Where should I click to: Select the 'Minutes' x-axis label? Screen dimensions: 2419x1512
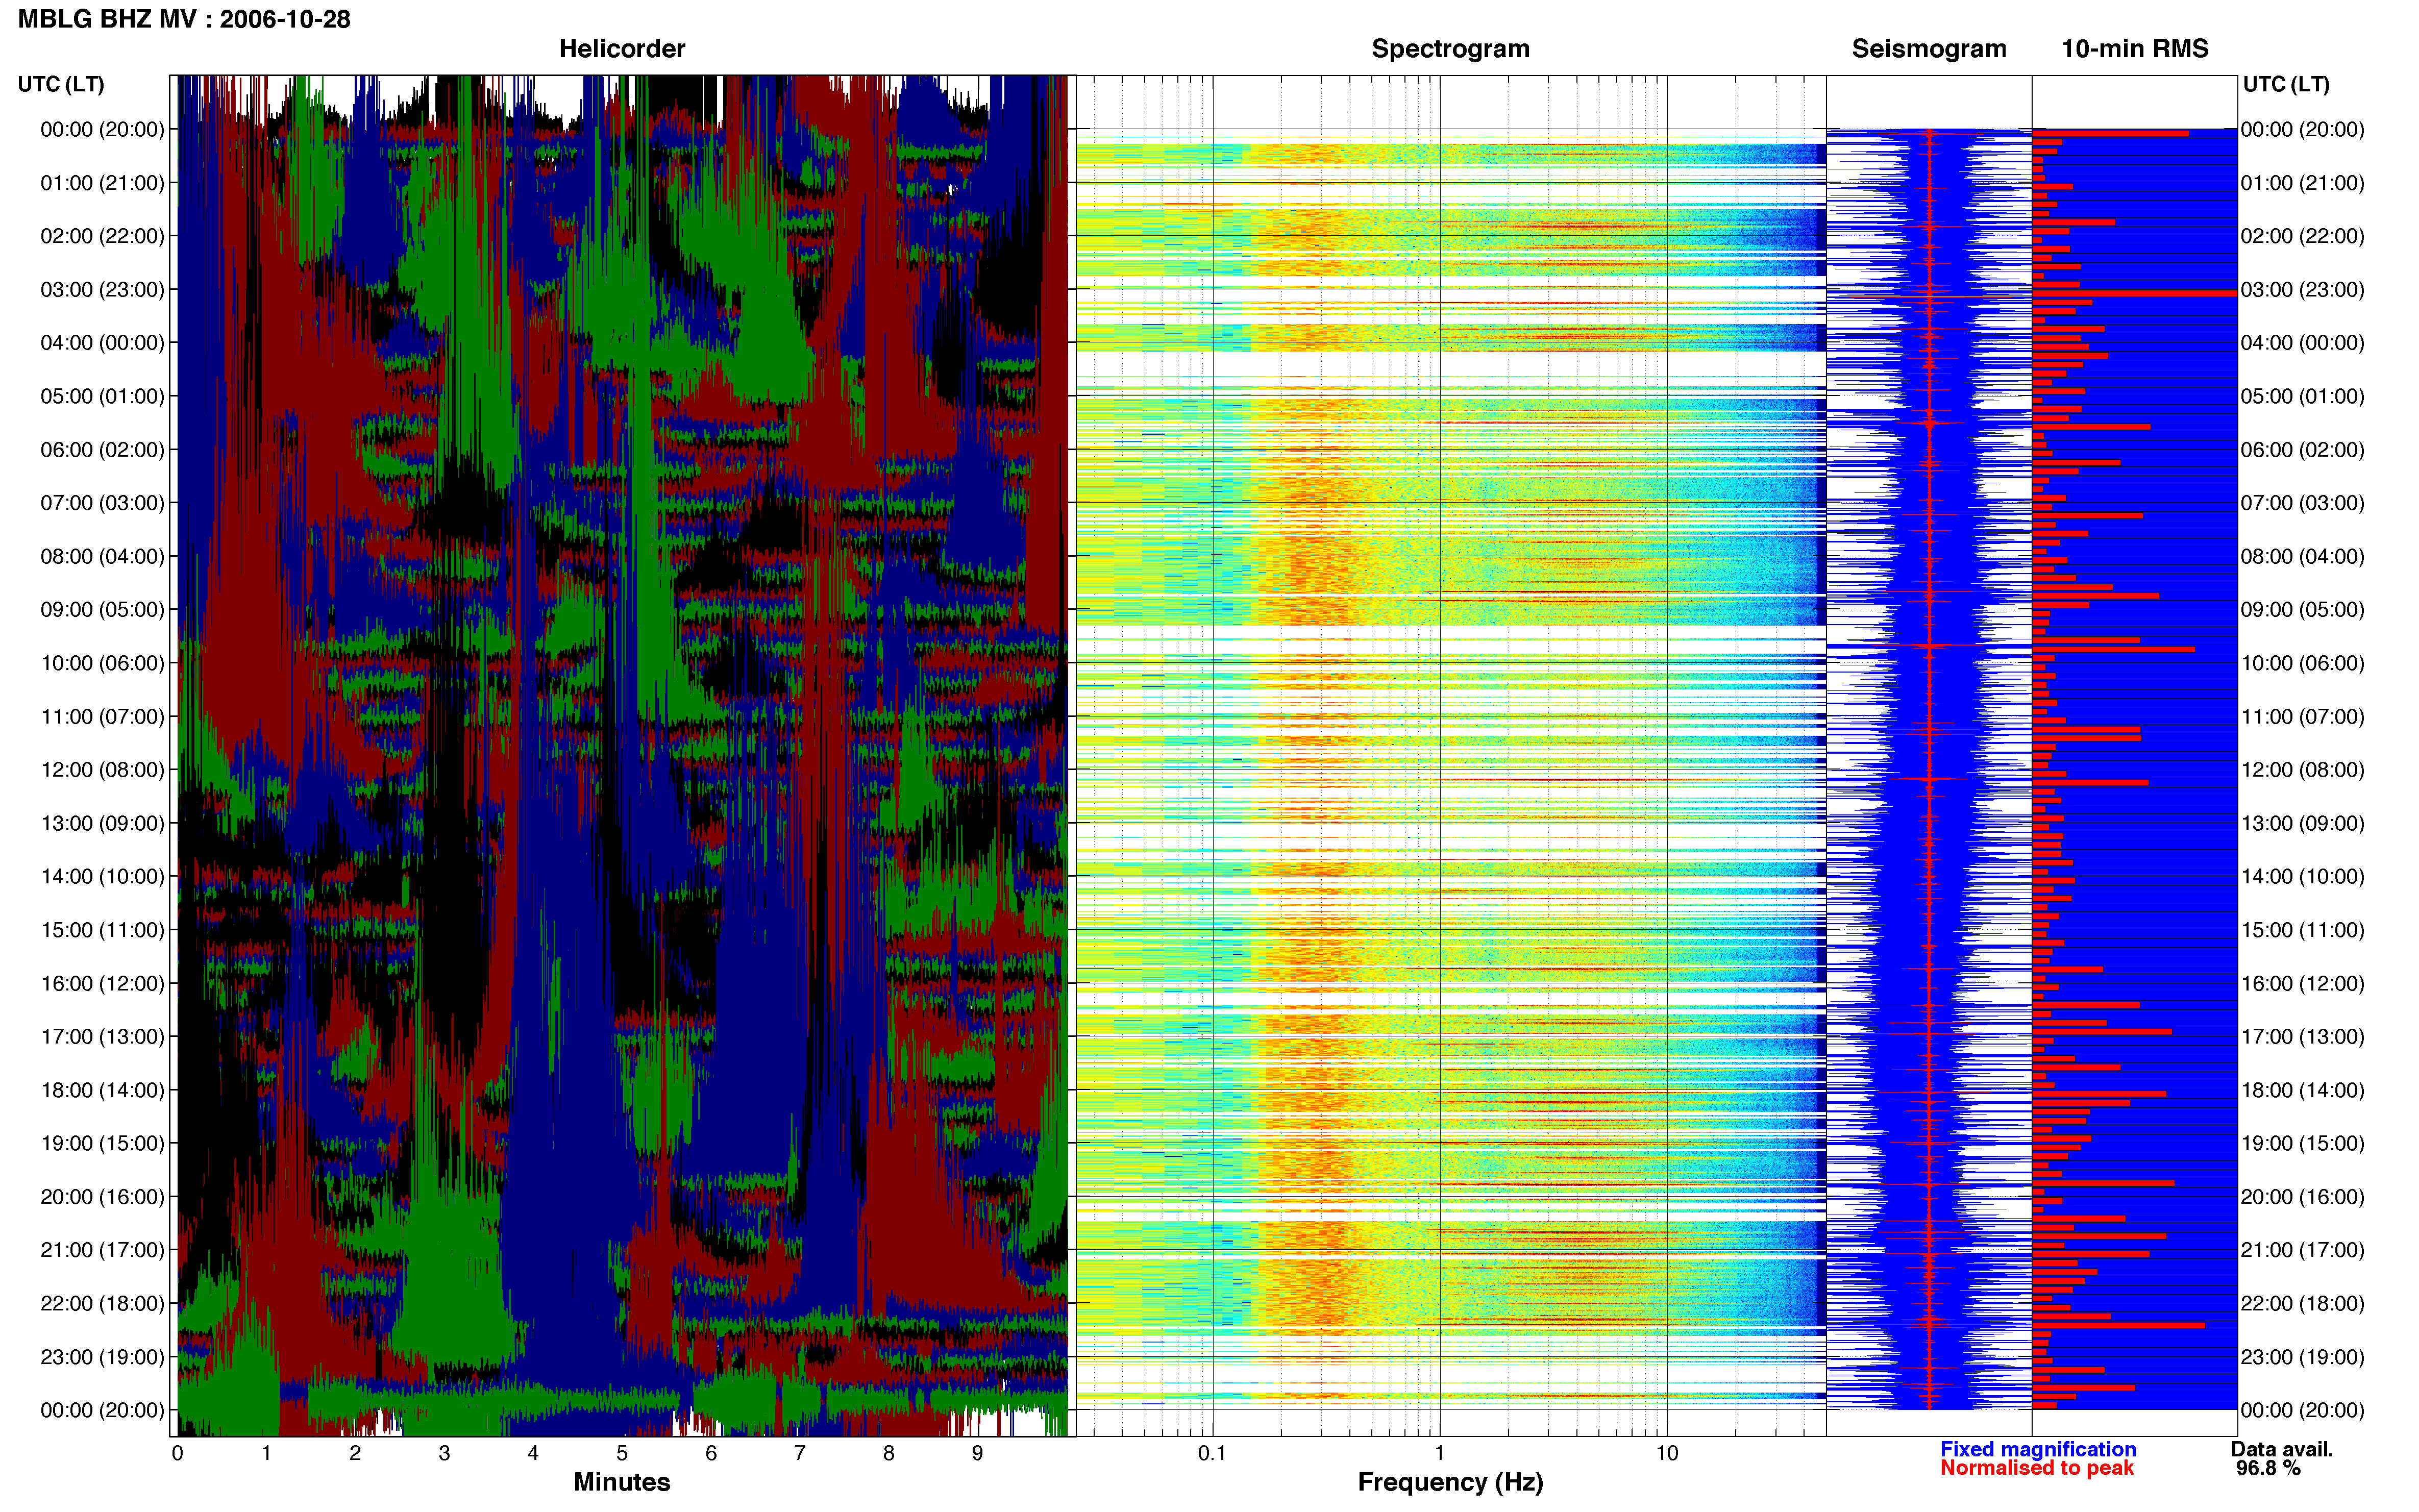tap(622, 1482)
